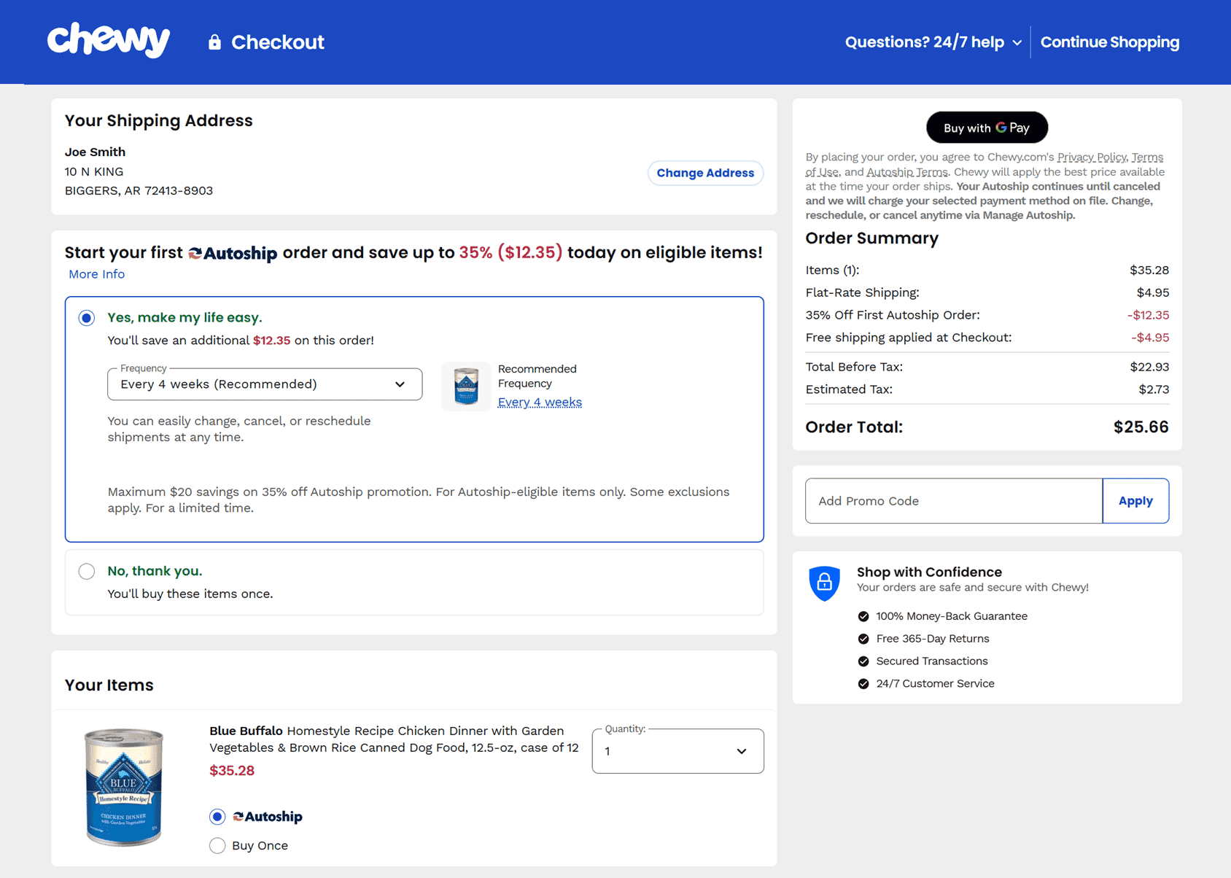
Task: Click the Autoship logo in the promo heading
Action: click(233, 253)
